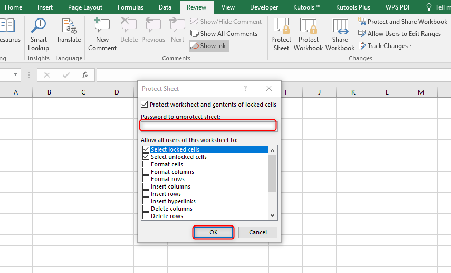Click Cancel in Protect Sheet dialog
This screenshot has height=273, width=451.
(x=258, y=232)
